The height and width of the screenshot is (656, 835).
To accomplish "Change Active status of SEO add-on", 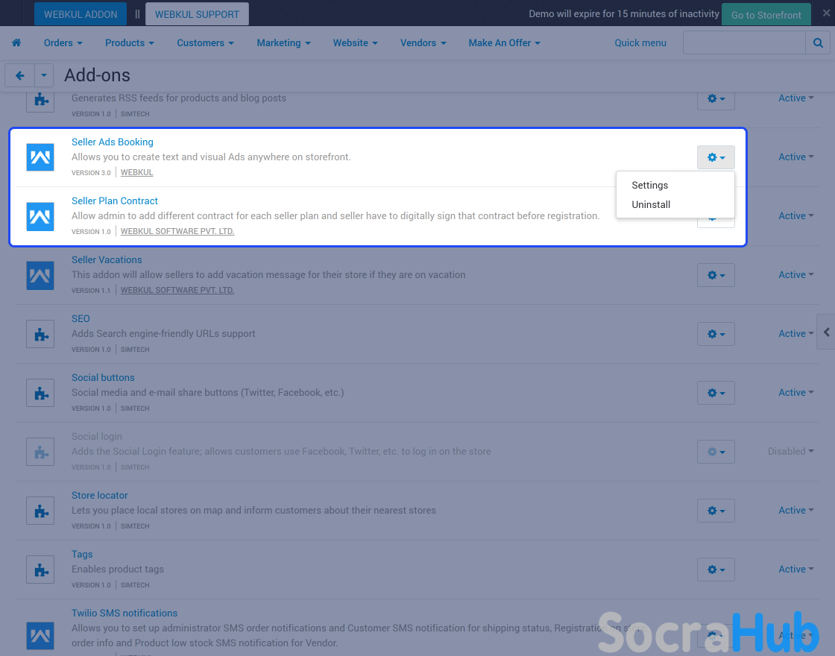I will point(795,334).
